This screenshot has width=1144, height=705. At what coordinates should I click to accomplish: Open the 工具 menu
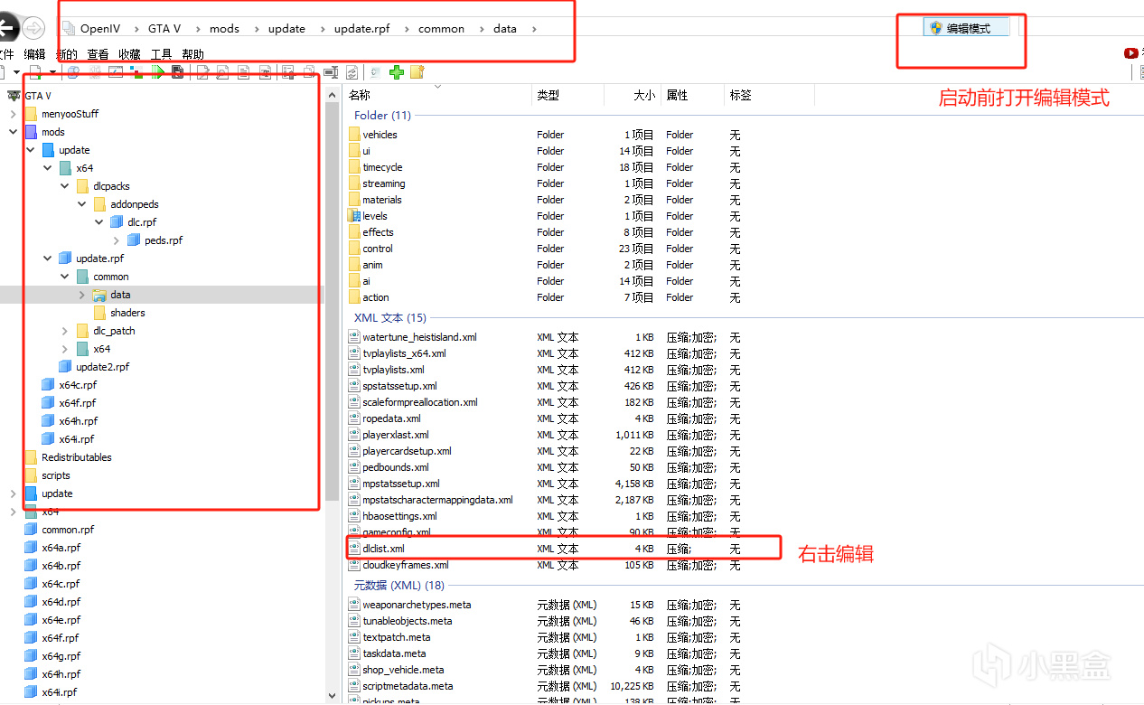tap(161, 54)
